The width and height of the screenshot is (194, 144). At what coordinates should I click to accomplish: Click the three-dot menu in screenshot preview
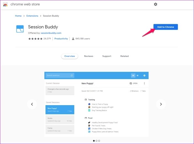[144, 83]
